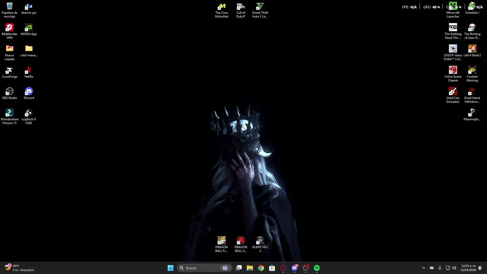Select the Content Warning shortcut

472,74
